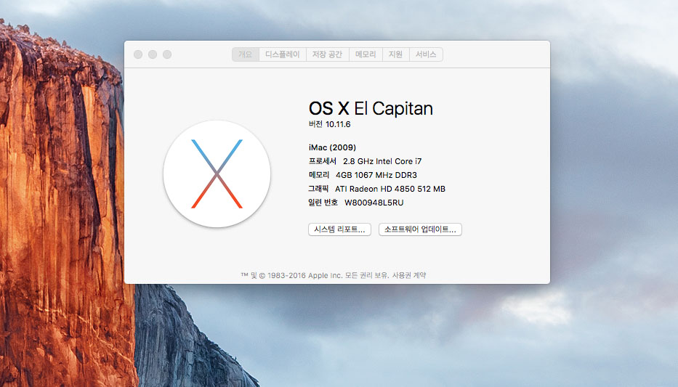Close the About This Mac window
Viewport: 678px width, 387px height.
tap(138, 54)
